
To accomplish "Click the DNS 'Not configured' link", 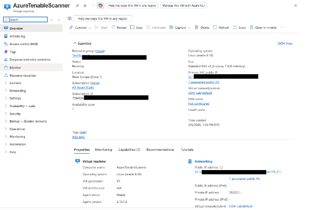I will [x=199, y=104].
